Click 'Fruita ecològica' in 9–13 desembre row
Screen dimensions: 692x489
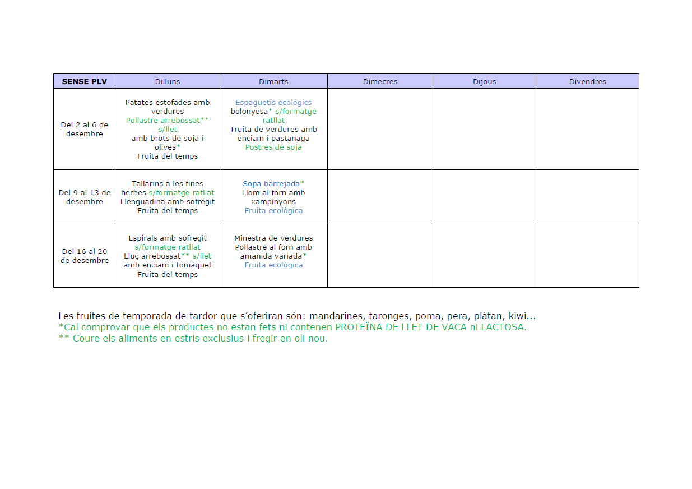pyautogui.click(x=273, y=211)
